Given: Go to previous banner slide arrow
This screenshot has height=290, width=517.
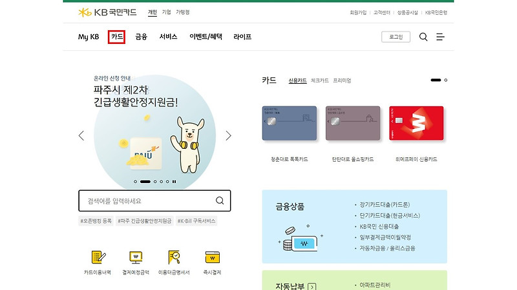Looking at the screenshot, I should pos(81,135).
